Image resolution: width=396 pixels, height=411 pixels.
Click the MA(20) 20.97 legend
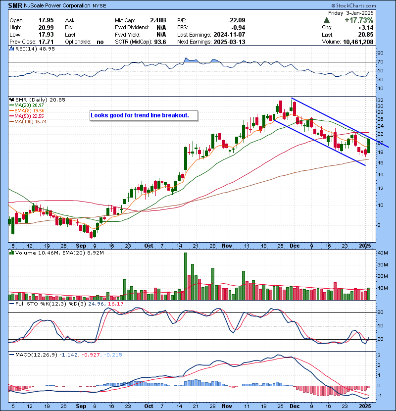(26, 105)
